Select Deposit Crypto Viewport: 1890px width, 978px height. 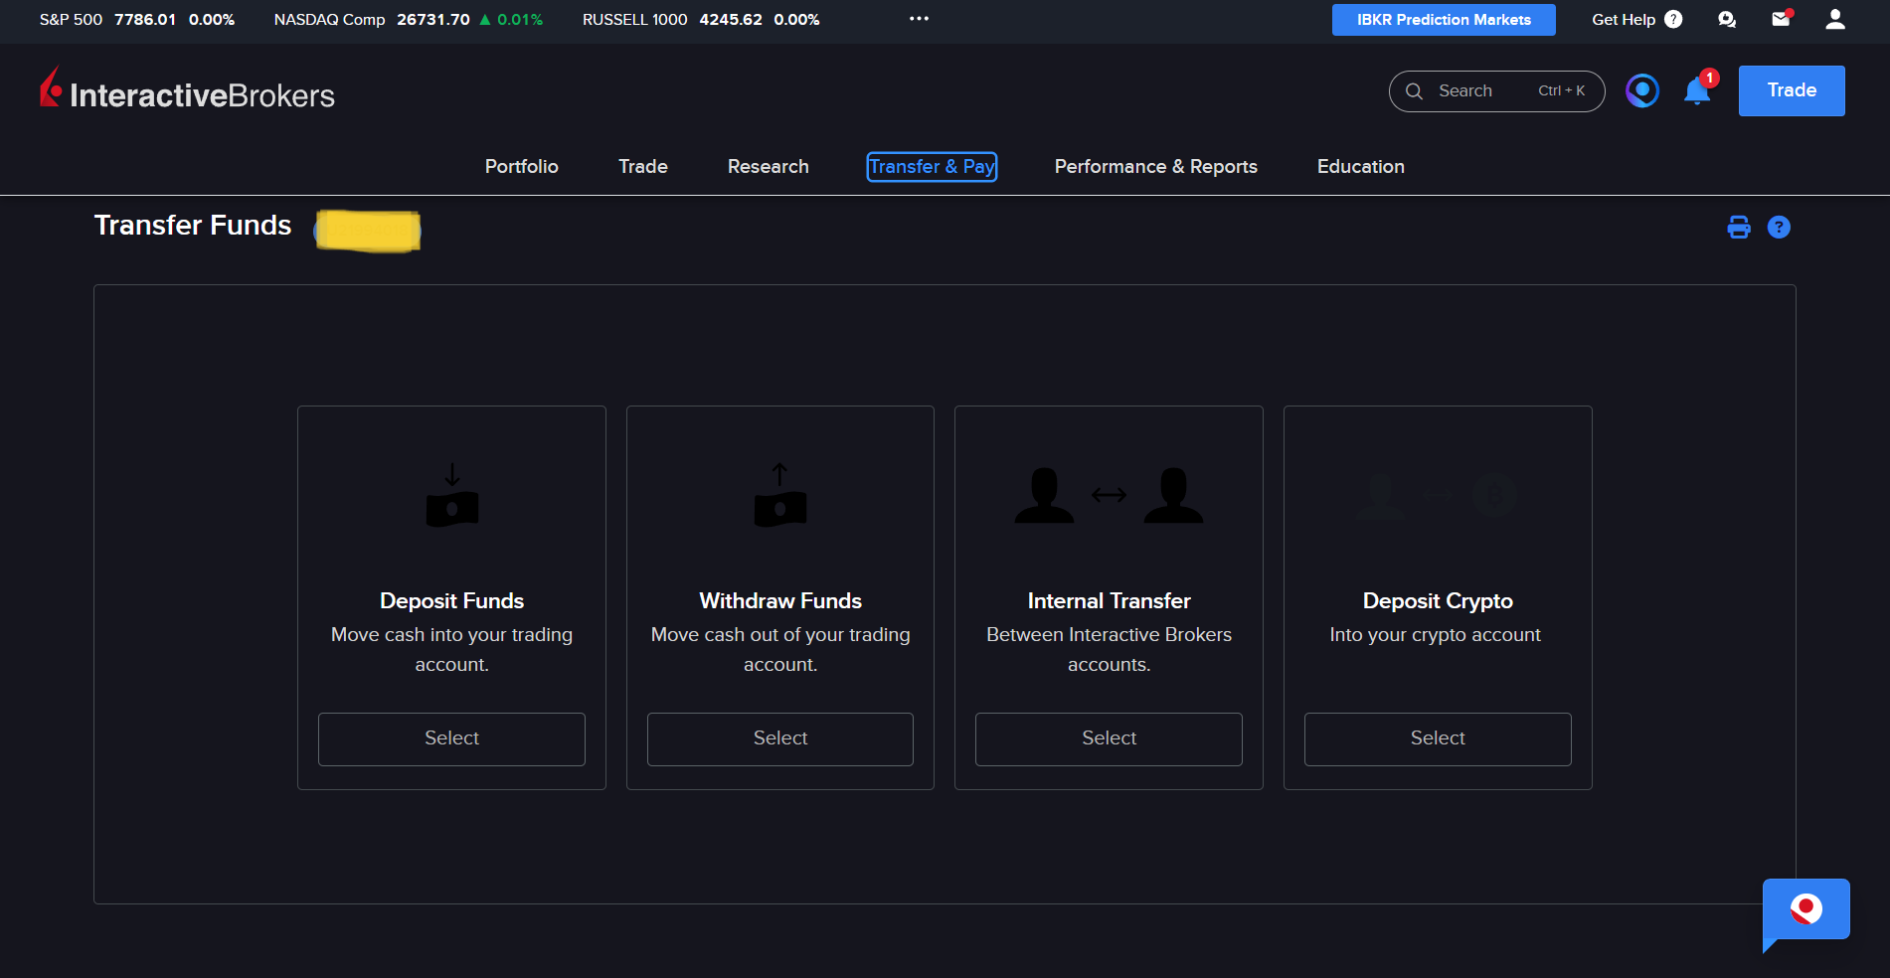(1438, 738)
